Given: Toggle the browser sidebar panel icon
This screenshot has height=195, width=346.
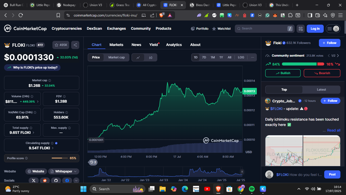Looking at the screenshot, I should click(x=310, y=15).
